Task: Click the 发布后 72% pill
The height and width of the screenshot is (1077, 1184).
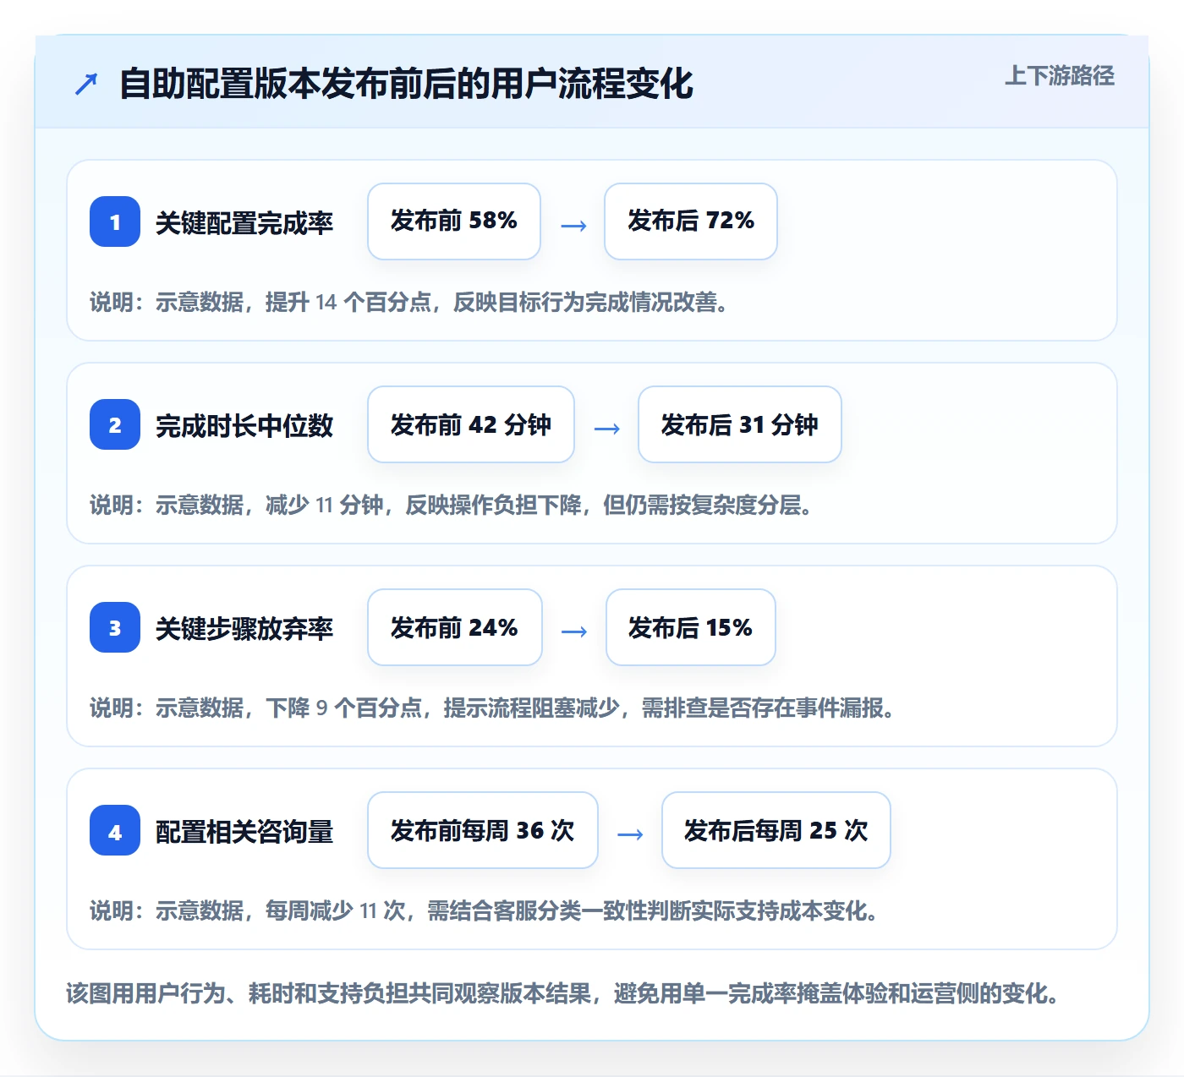Action: [691, 221]
